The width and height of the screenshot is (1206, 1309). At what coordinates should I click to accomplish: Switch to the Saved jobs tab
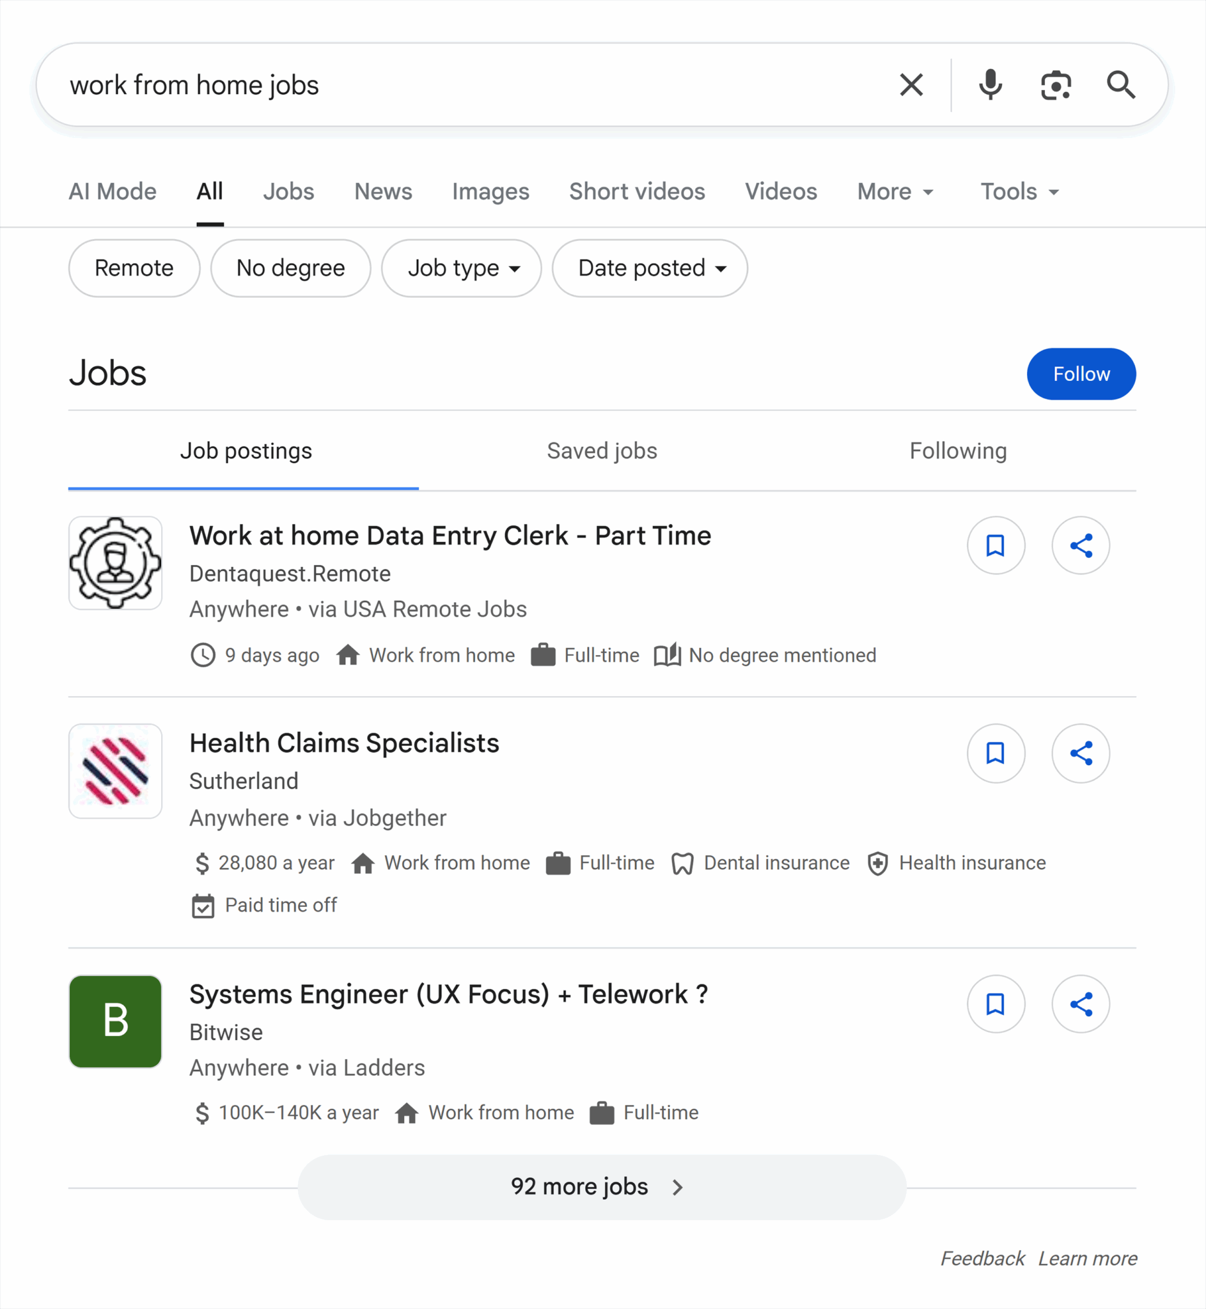(602, 451)
